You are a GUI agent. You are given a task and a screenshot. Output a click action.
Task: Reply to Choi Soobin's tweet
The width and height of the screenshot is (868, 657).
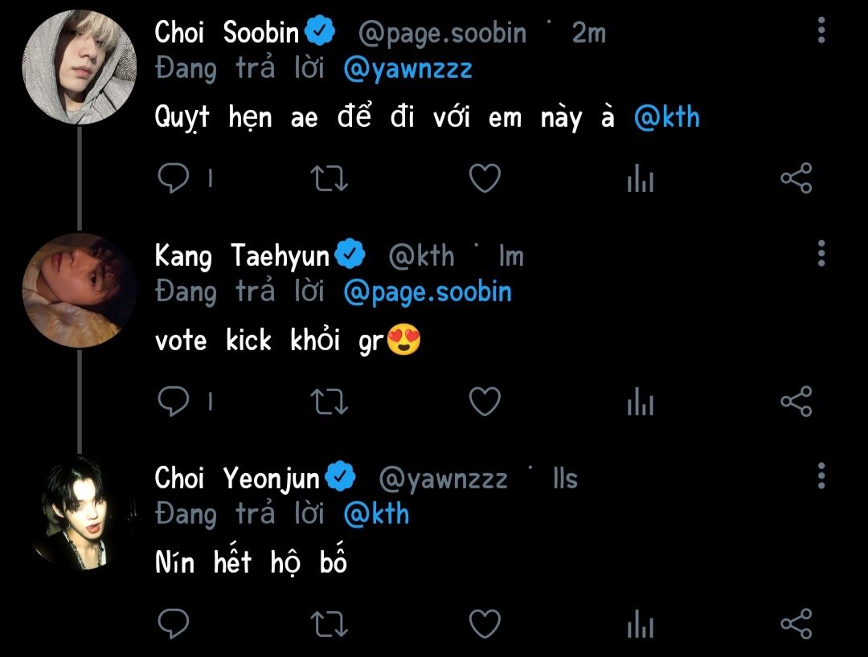[173, 178]
